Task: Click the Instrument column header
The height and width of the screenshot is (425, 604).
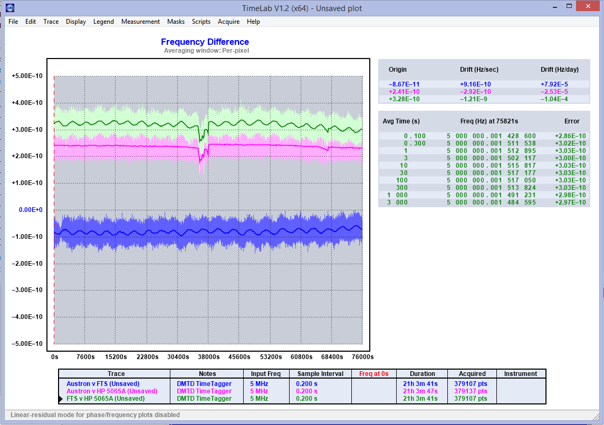Action: point(521,374)
